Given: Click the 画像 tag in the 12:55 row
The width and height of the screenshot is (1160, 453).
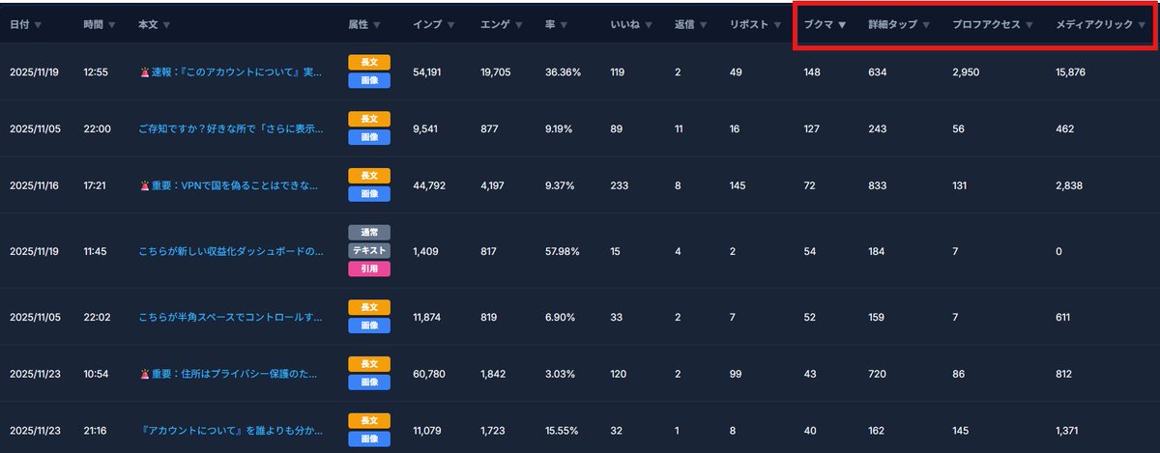Looking at the screenshot, I should pyautogui.click(x=369, y=81).
